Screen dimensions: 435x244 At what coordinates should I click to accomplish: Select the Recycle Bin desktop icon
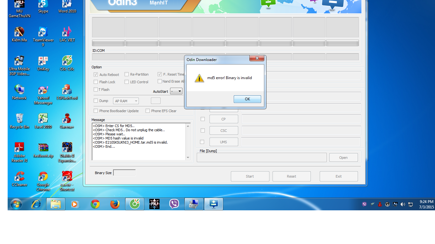(x=19, y=121)
